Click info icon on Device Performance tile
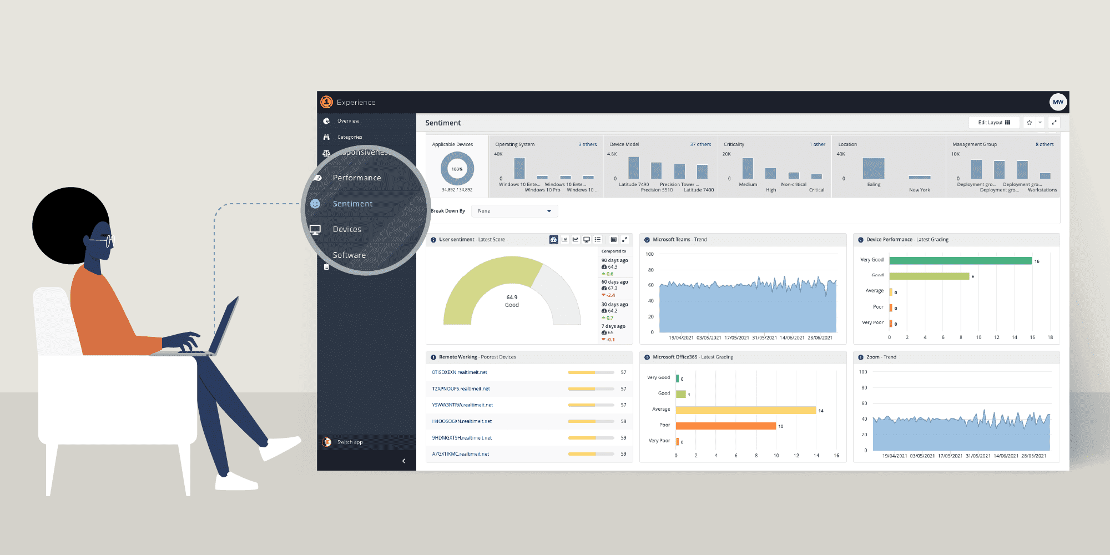Image resolution: width=1110 pixels, height=555 pixels. point(861,240)
